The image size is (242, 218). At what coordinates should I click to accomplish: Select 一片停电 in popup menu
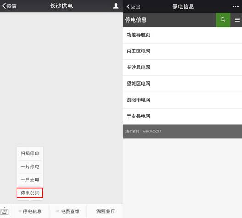point(30,166)
